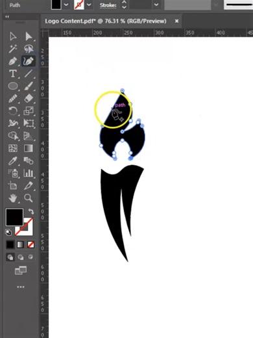Select the Free Transform tool
This screenshot has height=338, width=253.
tap(29, 123)
